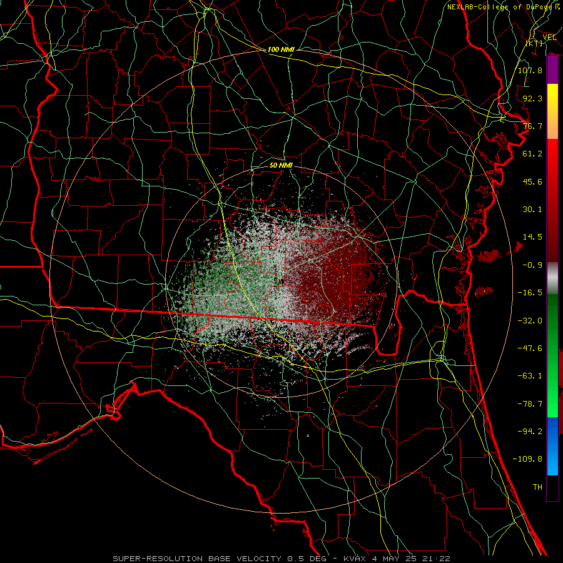Click the -78.7 scale value
The width and height of the screenshot is (563, 563).
(x=530, y=404)
